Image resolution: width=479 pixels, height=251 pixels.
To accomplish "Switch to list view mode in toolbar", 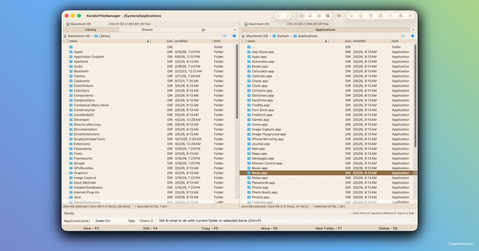I will [x=301, y=16].
